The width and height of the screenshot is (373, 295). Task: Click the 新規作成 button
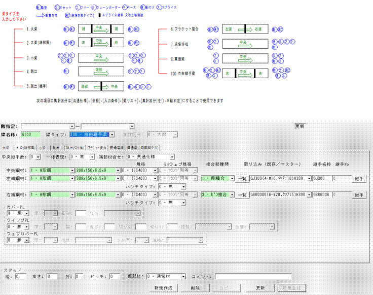166,287
